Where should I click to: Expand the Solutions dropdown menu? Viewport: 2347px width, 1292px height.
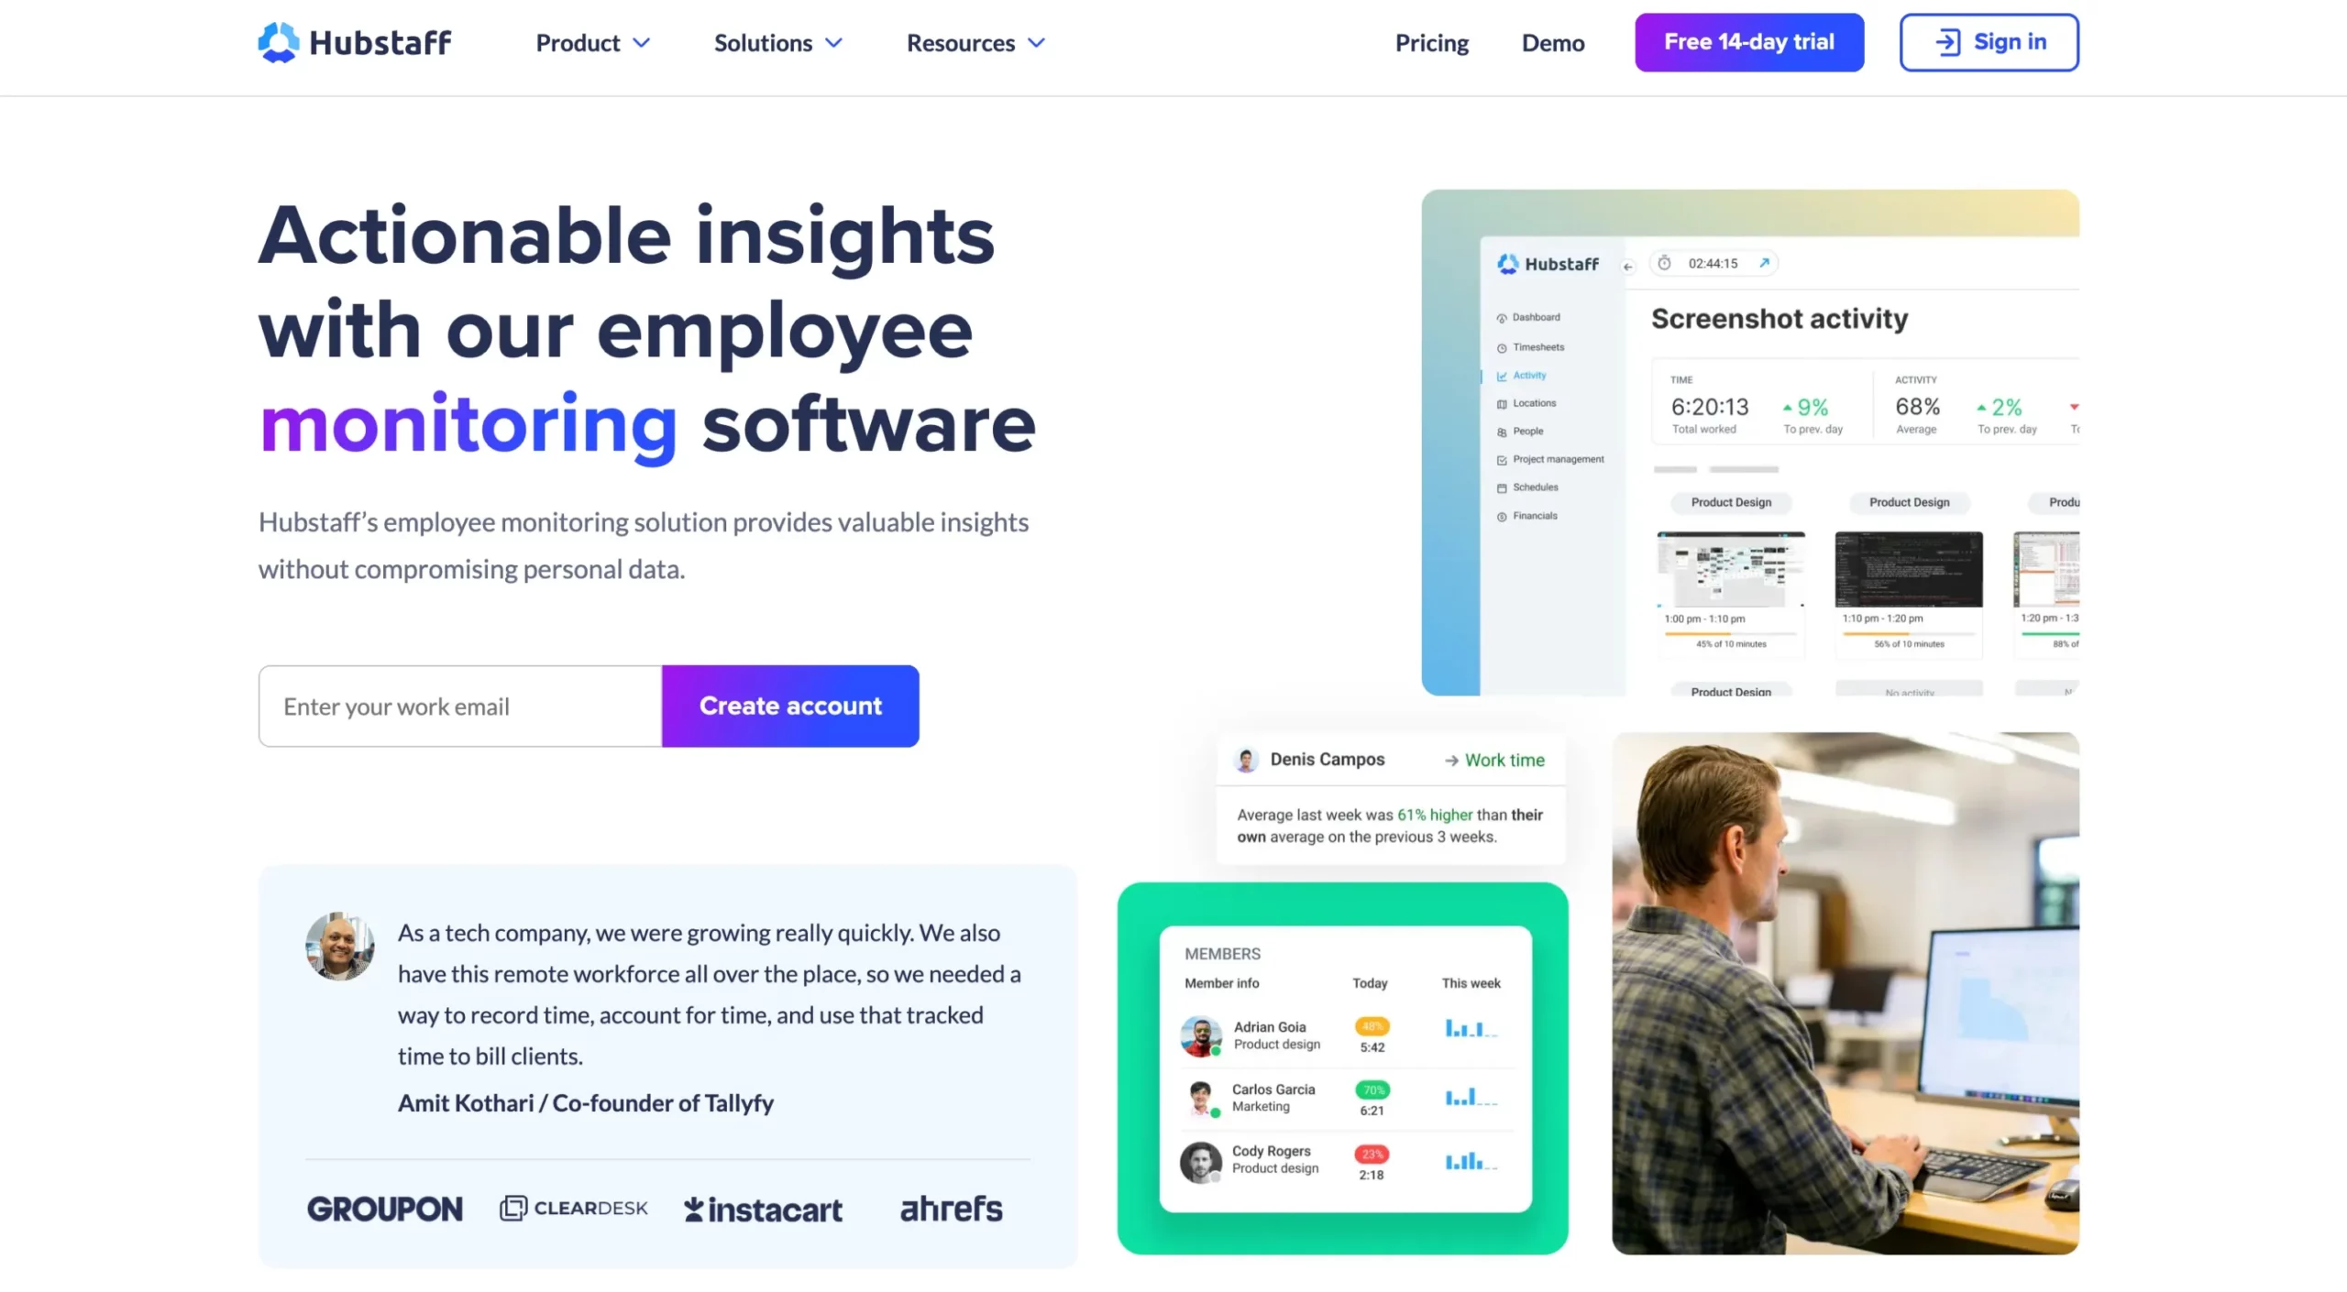click(779, 41)
